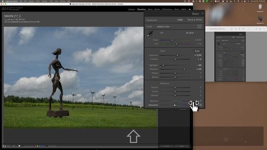Select the Loupe view icon in the toolbar

tap(4, 146)
